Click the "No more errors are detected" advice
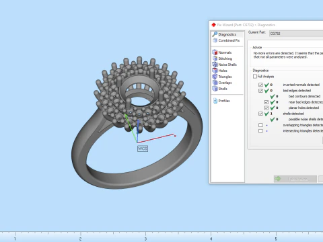This screenshot has width=323, height=242. tap(288, 55)
